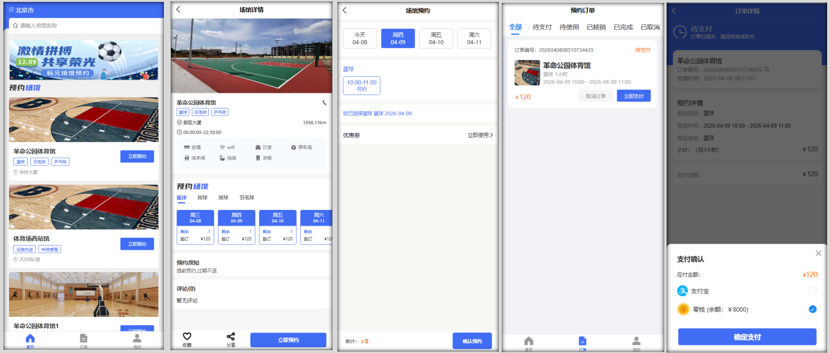Tap the 订单 icon on the 预约订单 bottom bar
The width and height of the screenshot is (830, 353).
582,341
